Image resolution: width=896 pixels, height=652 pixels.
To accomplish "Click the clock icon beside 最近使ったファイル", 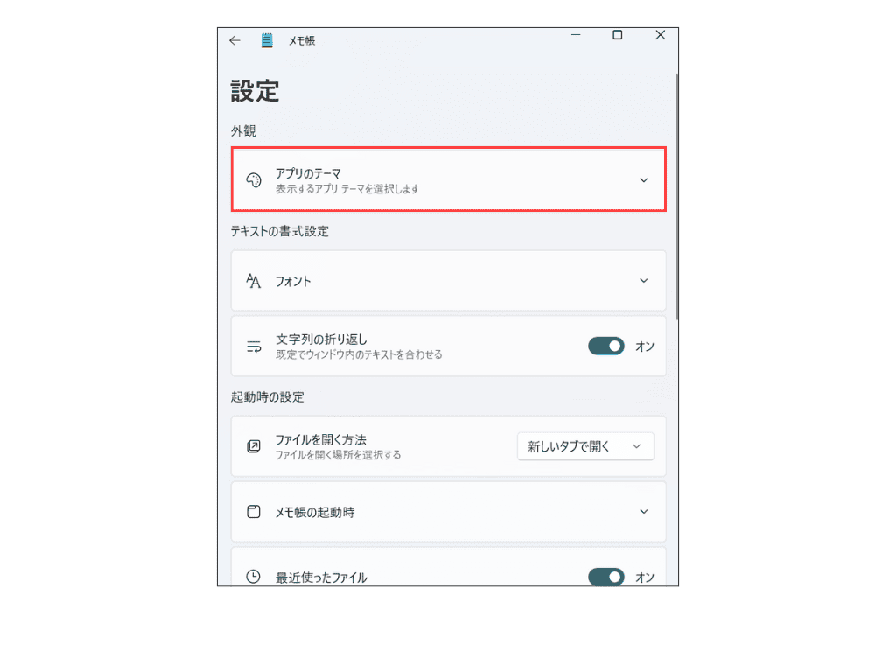I will pyautogui.click(x=253, y=577).
